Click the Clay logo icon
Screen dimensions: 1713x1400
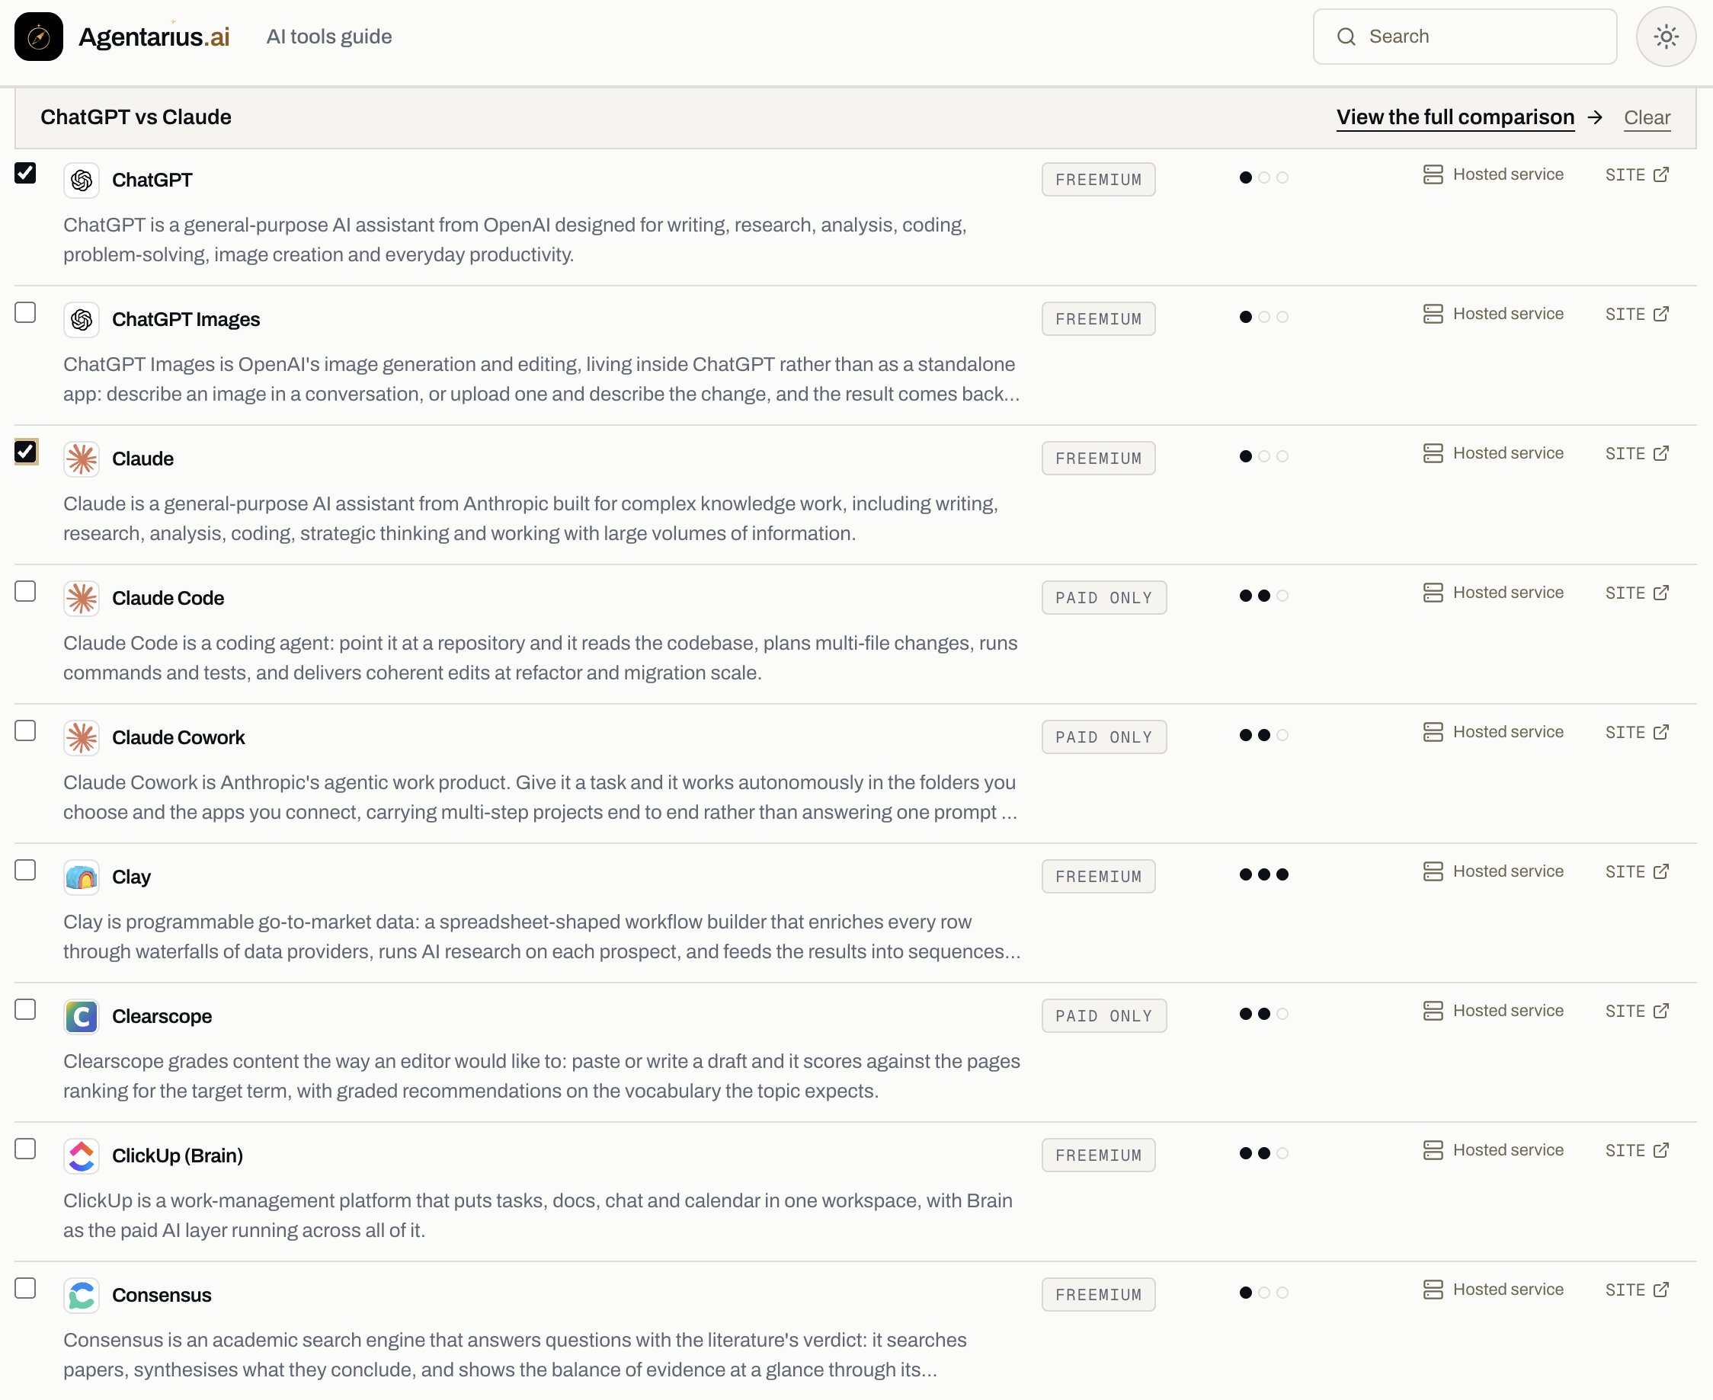[x=82, y=877]
